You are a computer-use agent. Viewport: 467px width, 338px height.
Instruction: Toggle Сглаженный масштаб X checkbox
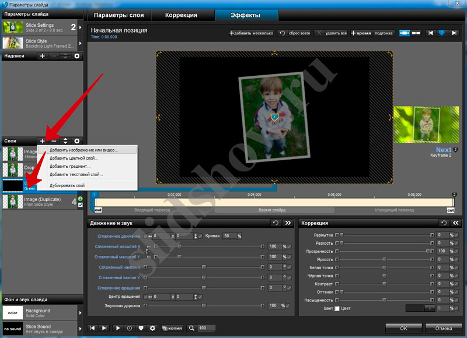click(x=289, y=247)
